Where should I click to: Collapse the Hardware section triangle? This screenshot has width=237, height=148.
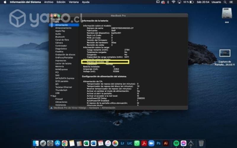[x=51, y=19]
